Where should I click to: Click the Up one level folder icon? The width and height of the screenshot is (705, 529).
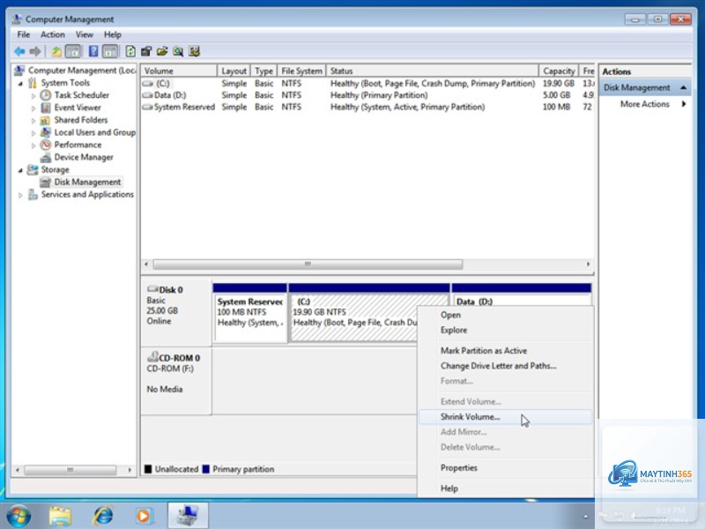pyautogui.click(x=56, y=51)
